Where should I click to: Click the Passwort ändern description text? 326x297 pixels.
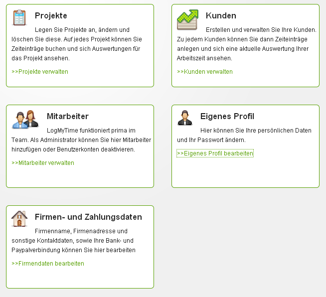click(x=244, y=135)
